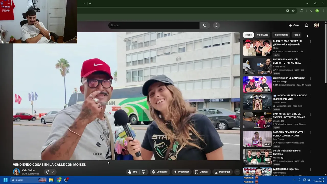Open Chrome three-dot menu
Screen dimensions: 327x184
323,11
